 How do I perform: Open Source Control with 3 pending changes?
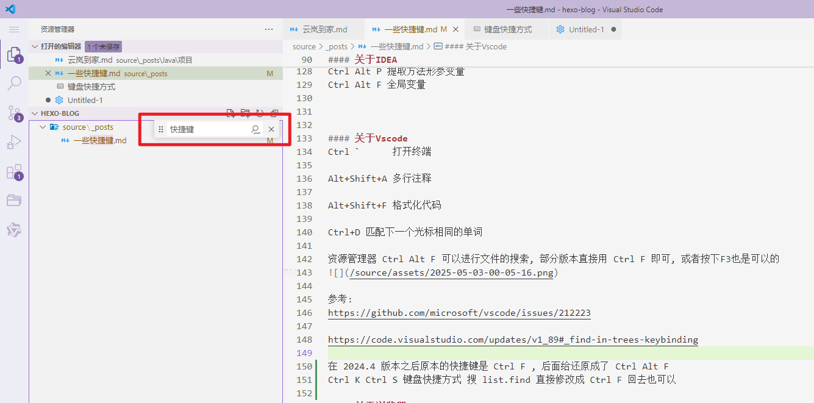click(14, 113)
